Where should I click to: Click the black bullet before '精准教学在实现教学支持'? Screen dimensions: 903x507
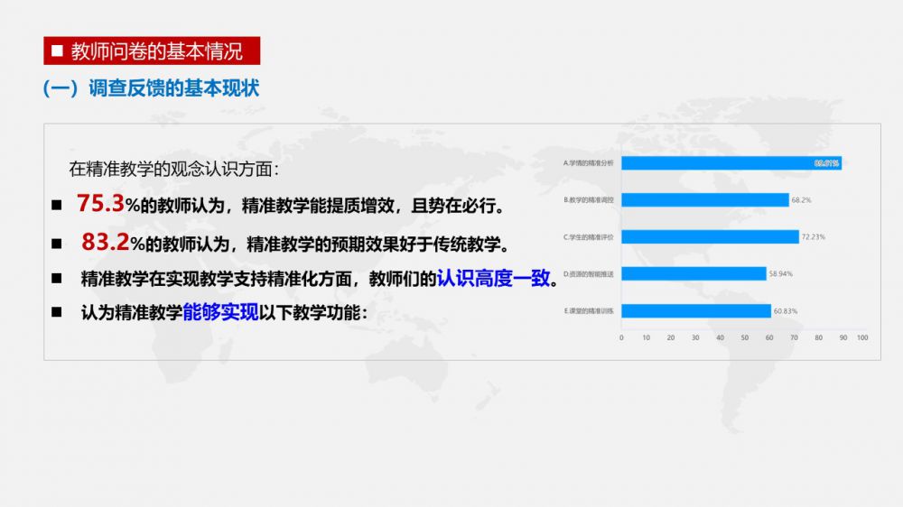pyautogui.click(x=57, y=279)
